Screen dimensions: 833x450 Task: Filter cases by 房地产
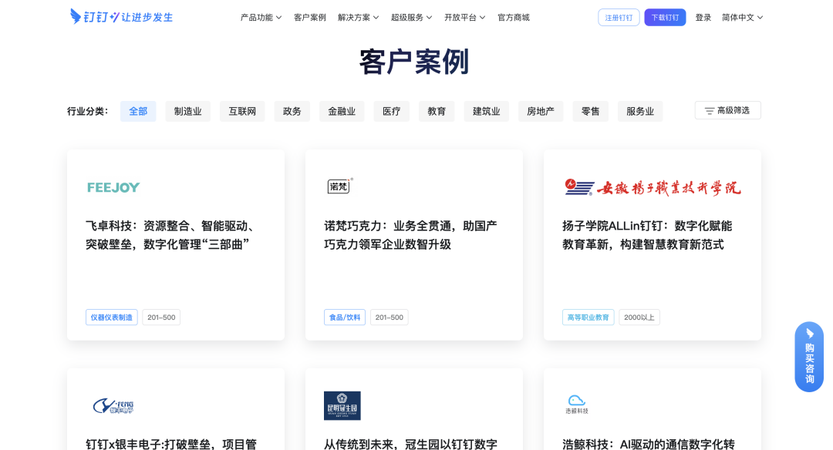tap(541, 112)
